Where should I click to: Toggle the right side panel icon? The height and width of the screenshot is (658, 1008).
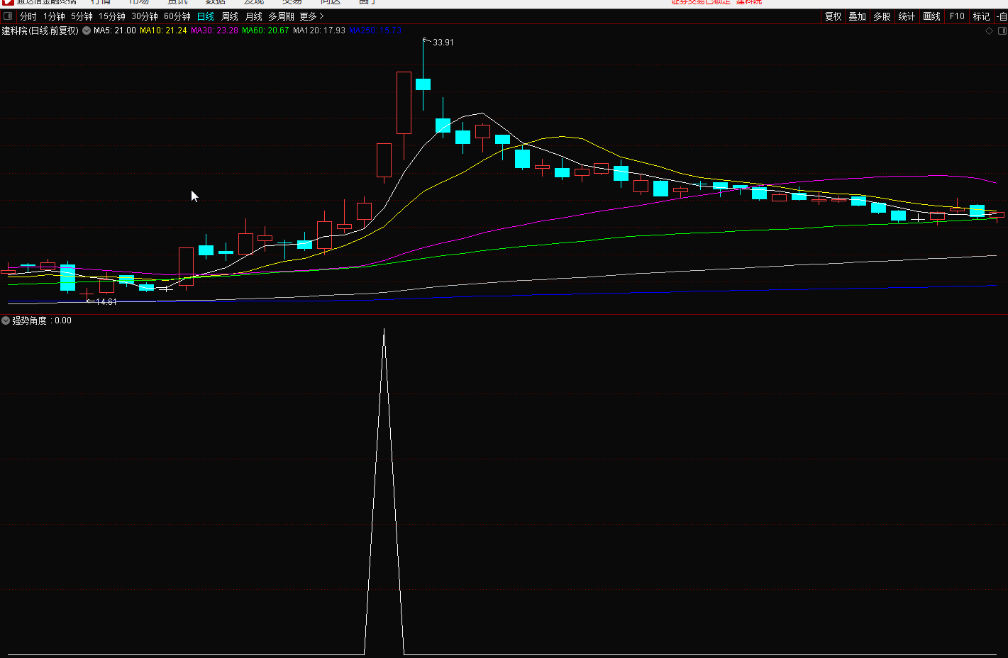pyautogui.click(x=1002, y=31)
